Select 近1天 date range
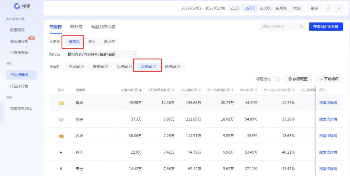 (x=235, y=8)
